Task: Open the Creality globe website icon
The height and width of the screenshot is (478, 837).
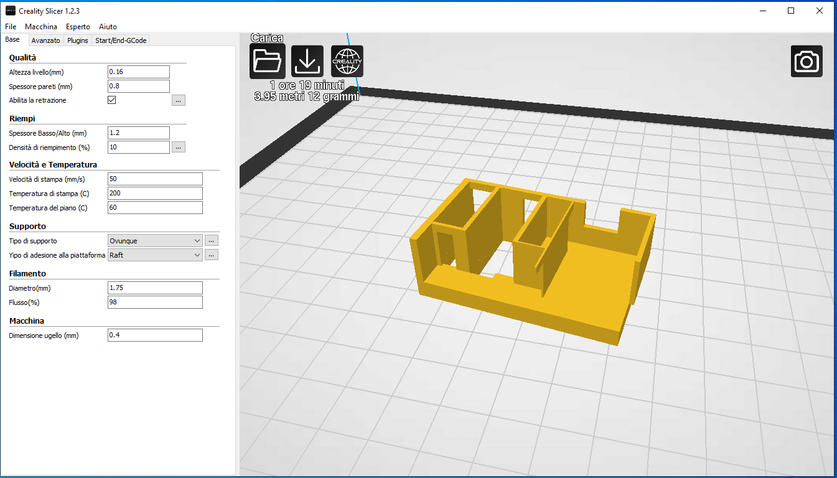Action: point(347,61)
